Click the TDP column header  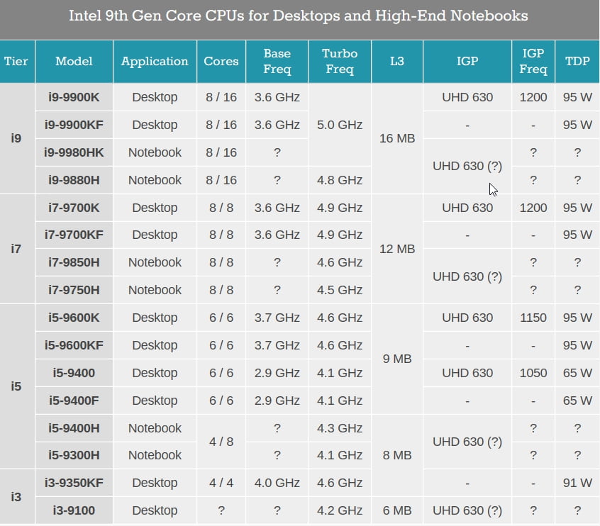pyautogui.click(x=577, y=61)
